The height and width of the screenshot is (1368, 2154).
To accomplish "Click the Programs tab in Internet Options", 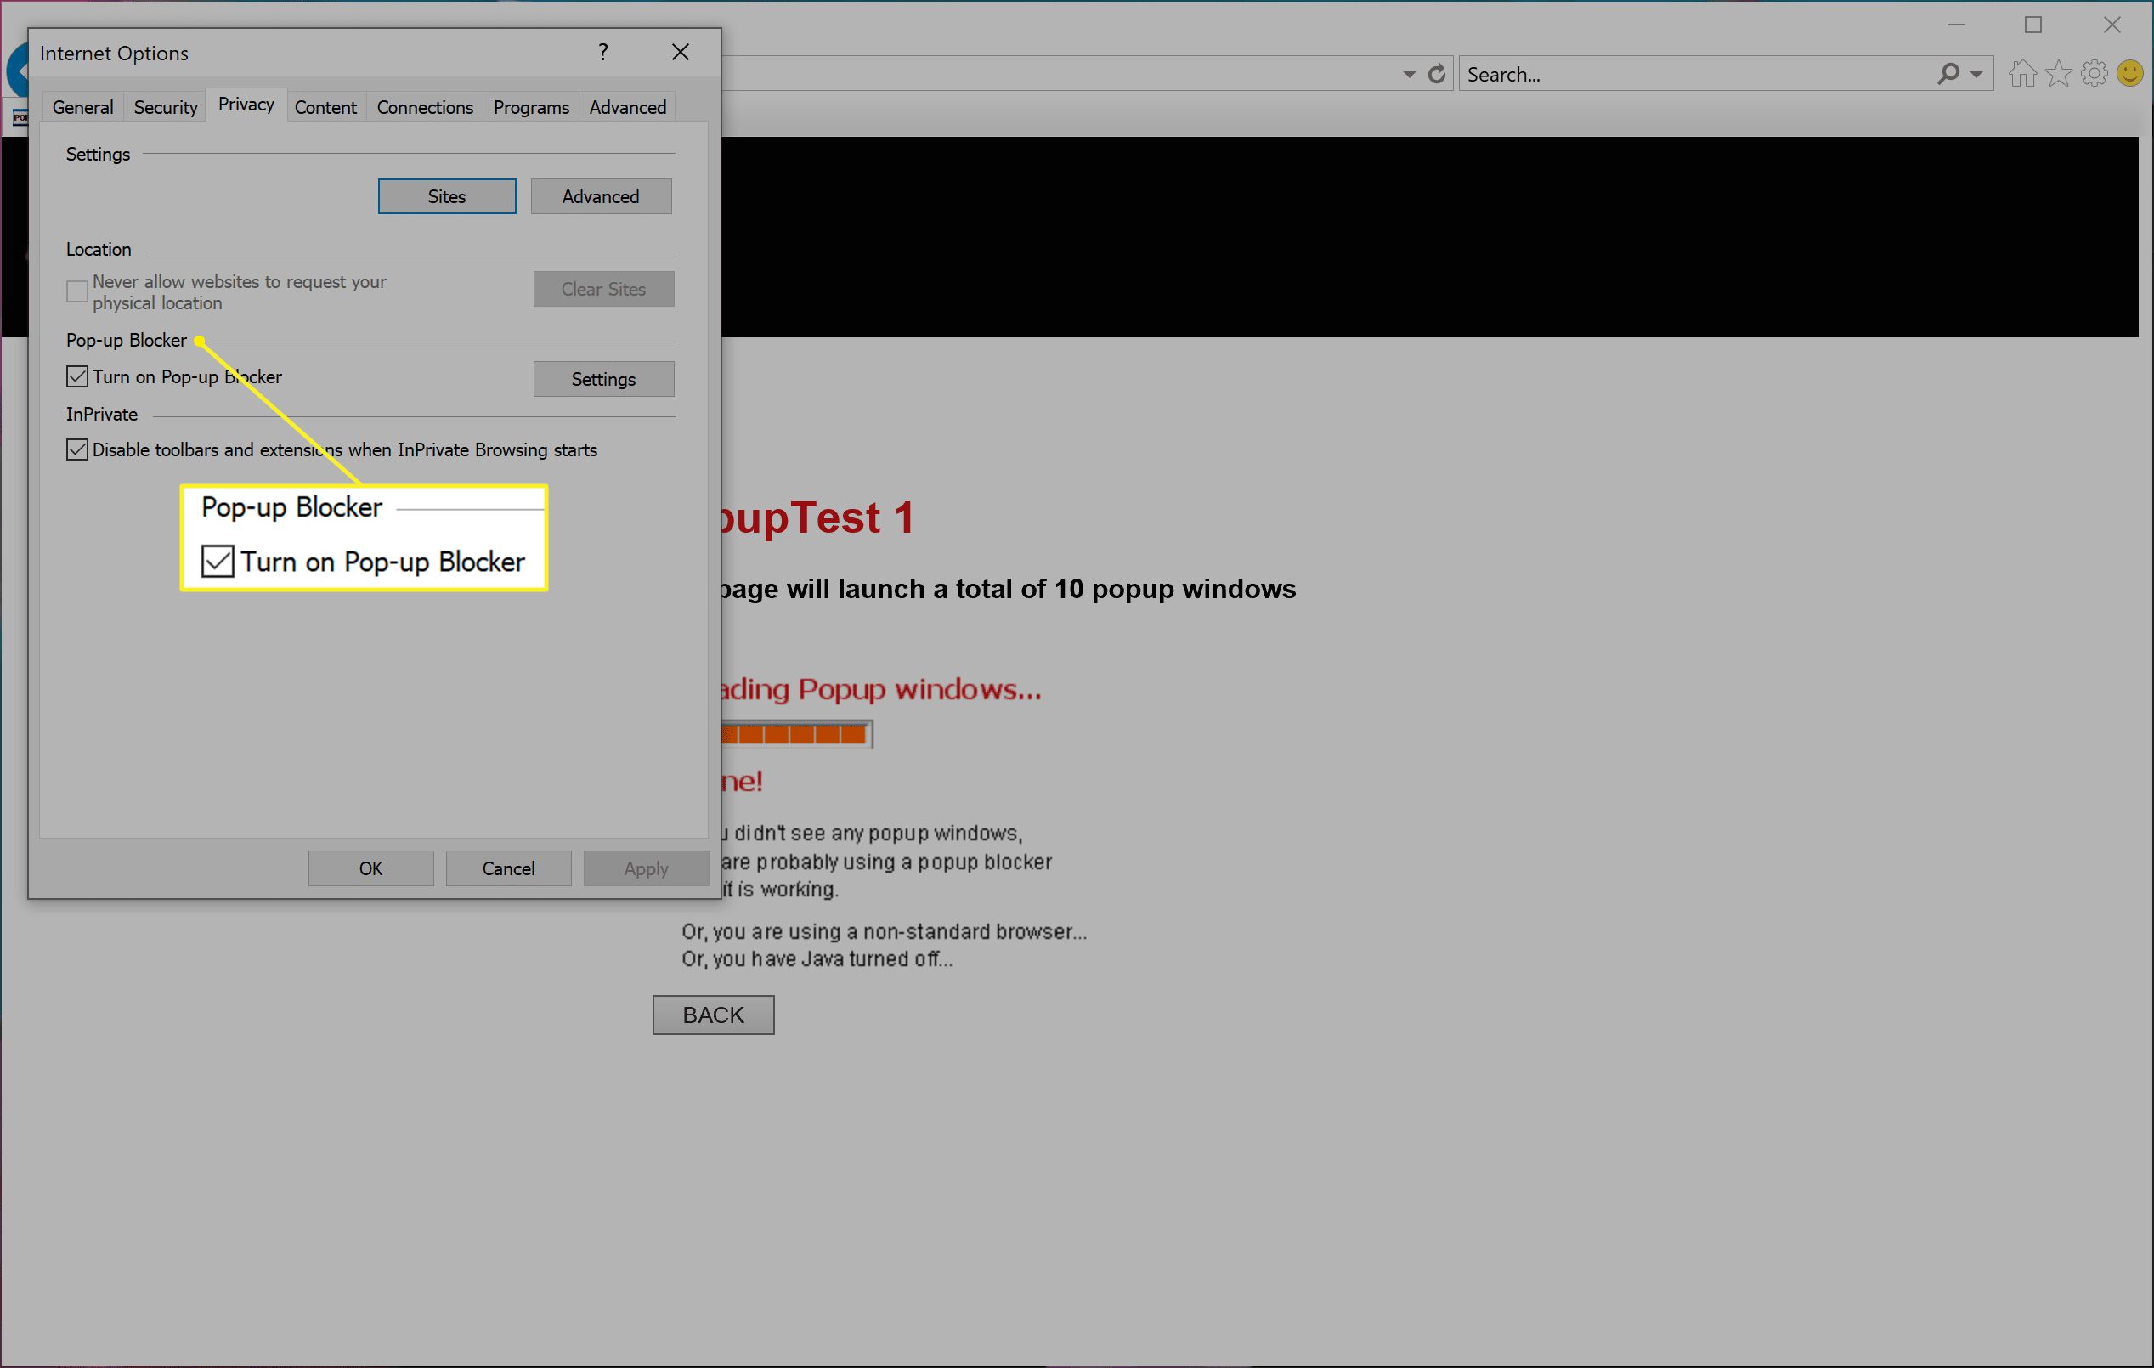I will pos(531,105).
